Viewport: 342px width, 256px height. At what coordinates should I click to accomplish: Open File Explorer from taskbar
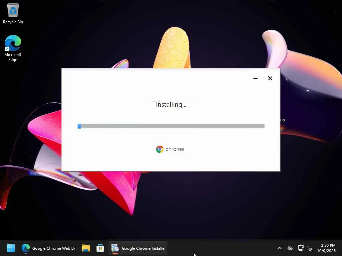[86, 248]
